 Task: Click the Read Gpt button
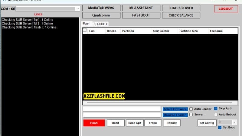135,123
